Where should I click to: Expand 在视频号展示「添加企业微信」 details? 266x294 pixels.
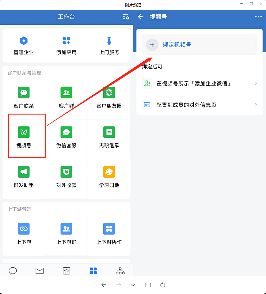pyautogui.click(x=199, y=83)
